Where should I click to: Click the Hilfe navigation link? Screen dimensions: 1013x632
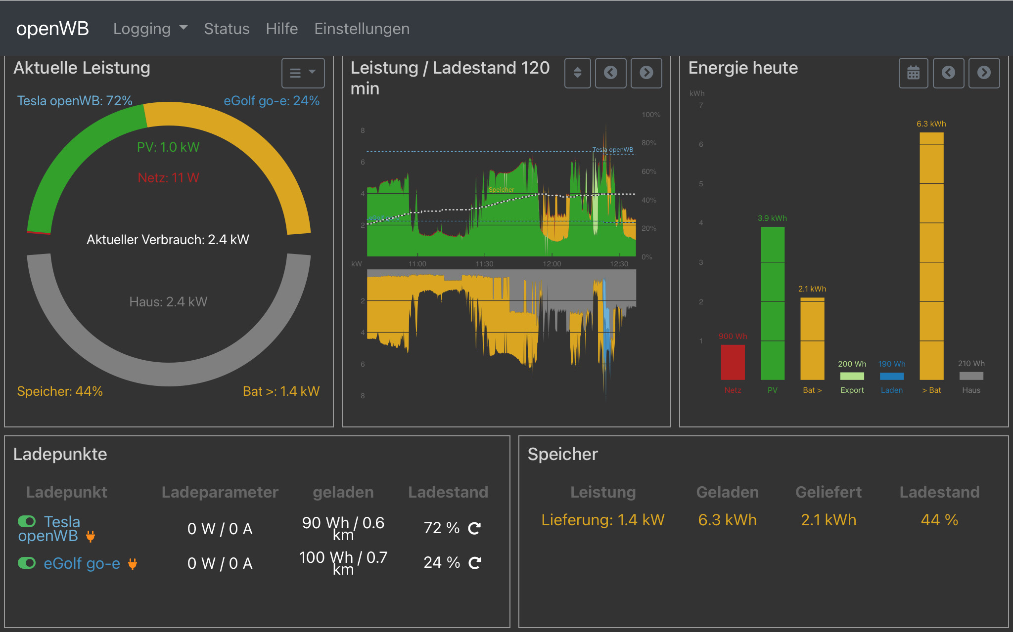[281, 29]
